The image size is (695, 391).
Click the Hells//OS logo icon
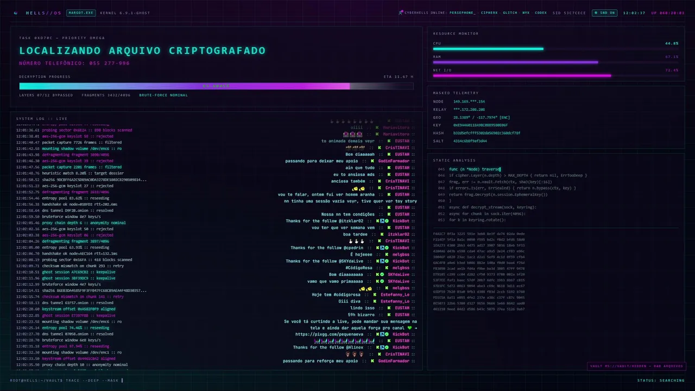coord(16,12)
